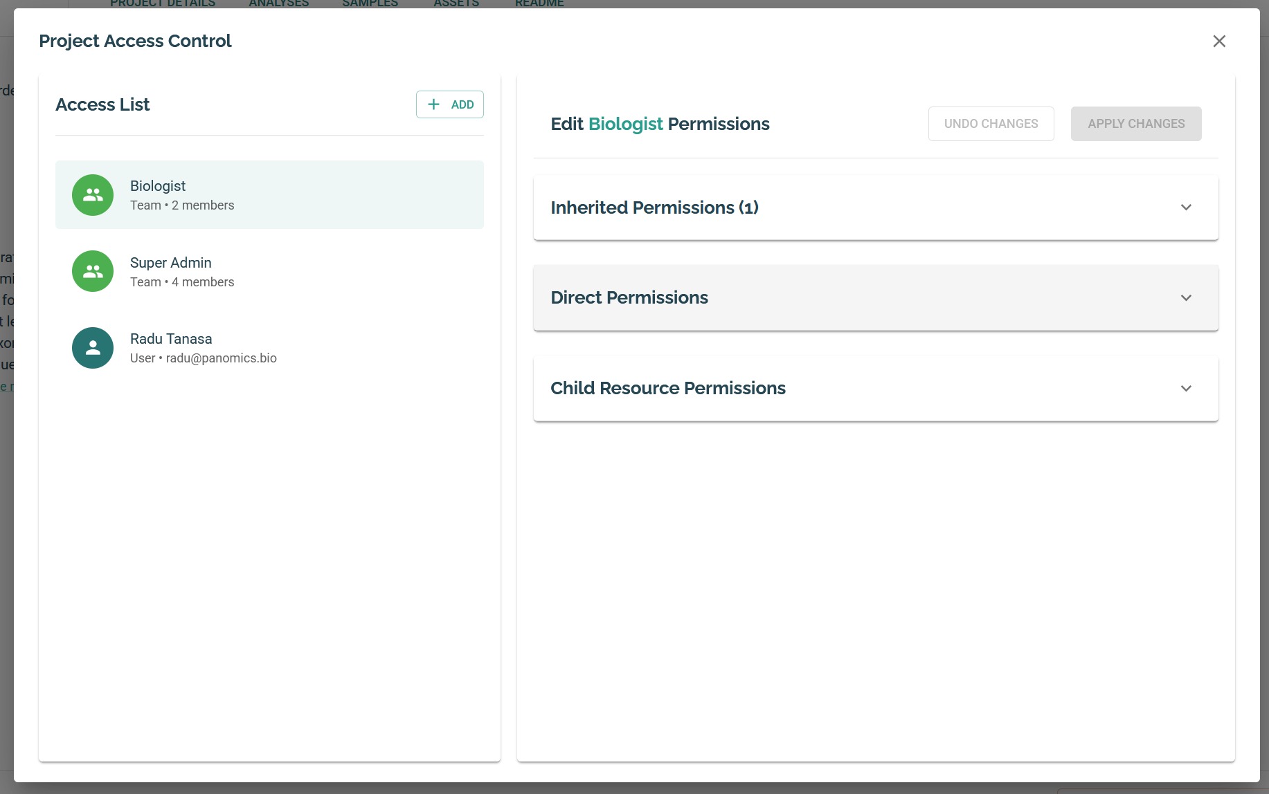Expand Direct Permissions chevron
The height and width of the screenshot is (794, 1269).
click(x=1186, y=298)
